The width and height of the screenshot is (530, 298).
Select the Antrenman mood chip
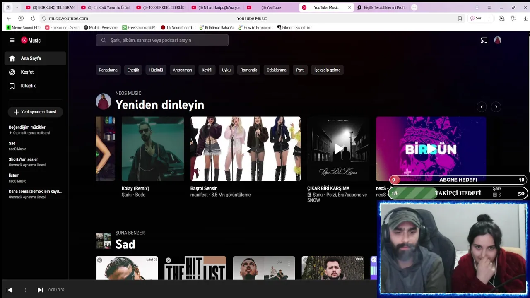[x=182, y=70]
